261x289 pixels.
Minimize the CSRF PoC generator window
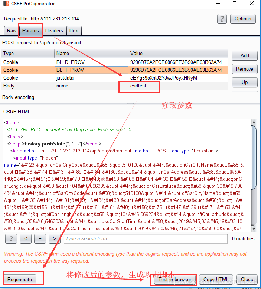pos(218,3)
